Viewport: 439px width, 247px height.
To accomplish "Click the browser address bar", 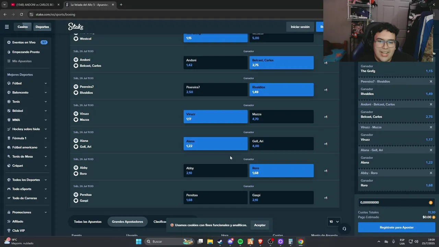I will pyautogui.click(x=175, y=14).
